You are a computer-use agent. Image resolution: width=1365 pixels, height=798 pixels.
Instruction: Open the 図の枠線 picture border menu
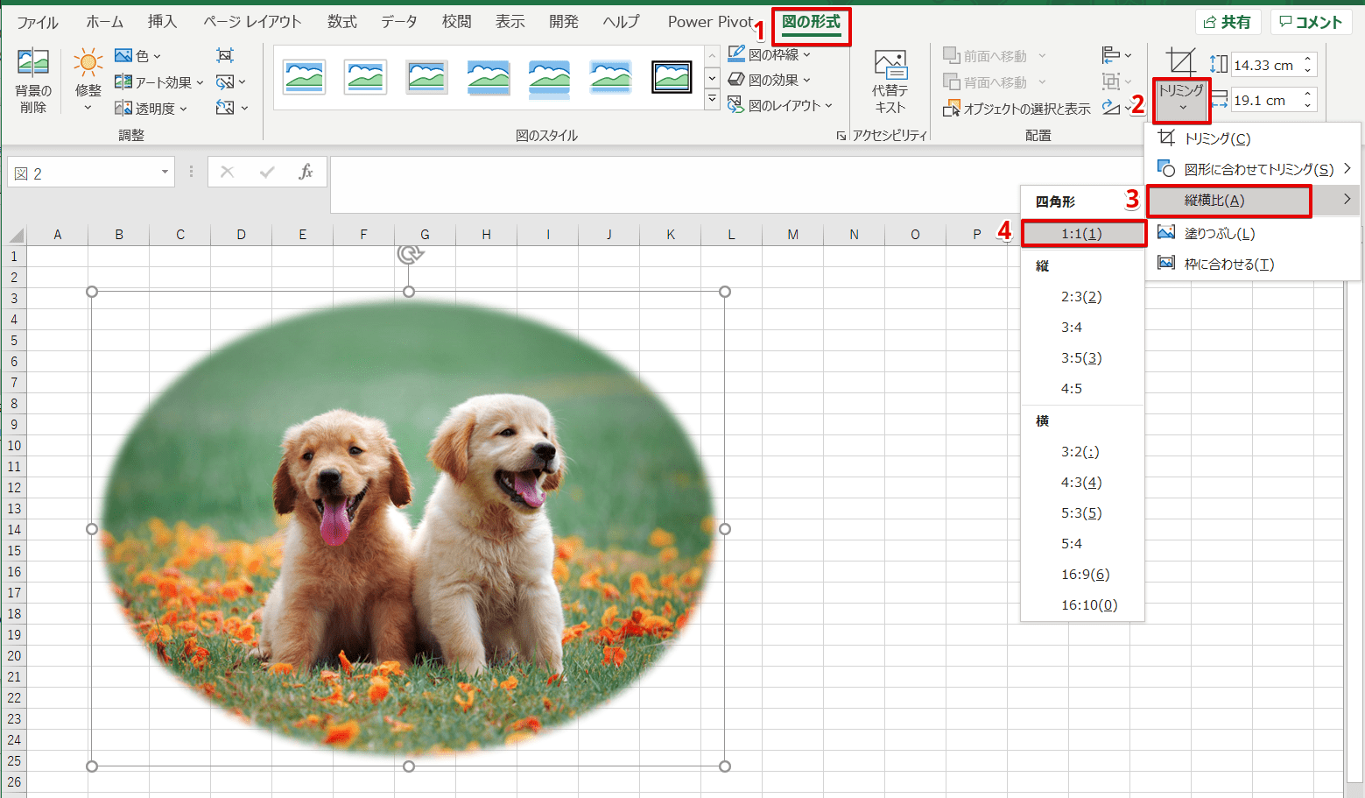769,54
